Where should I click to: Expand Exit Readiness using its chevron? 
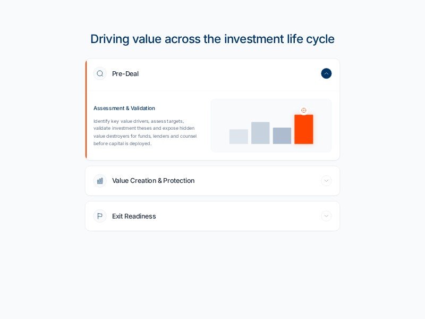(x=326, y=216)
